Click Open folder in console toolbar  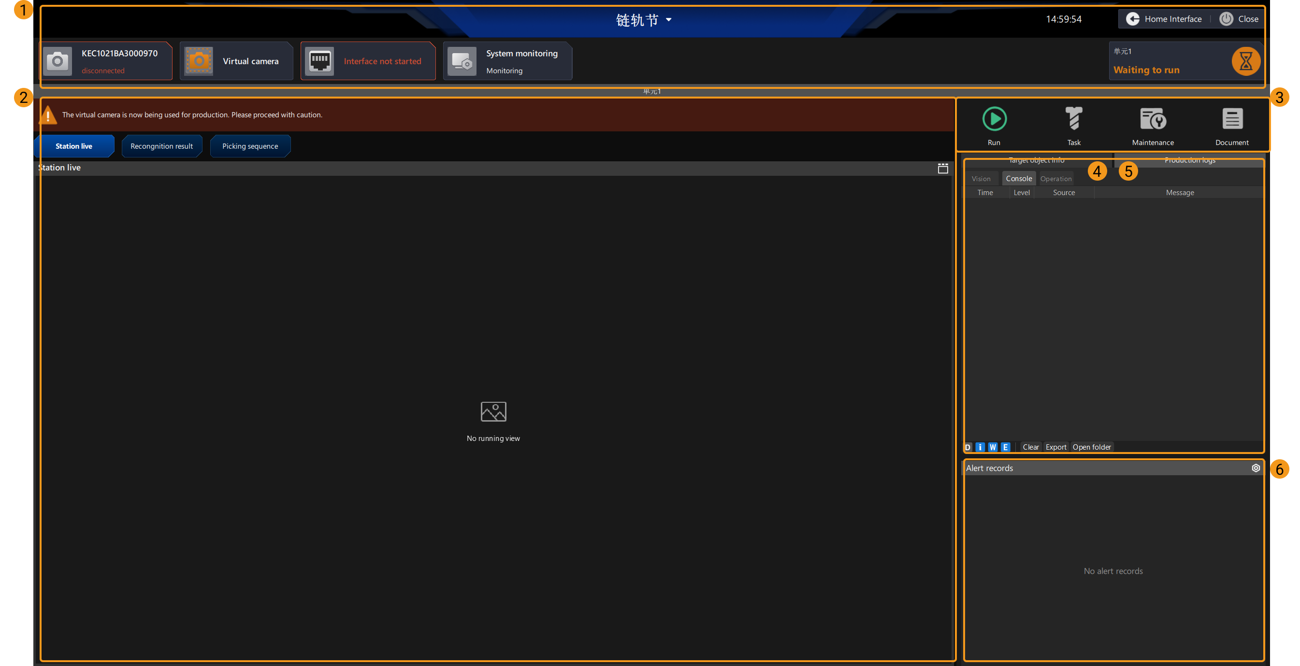tap(1091, 447)
